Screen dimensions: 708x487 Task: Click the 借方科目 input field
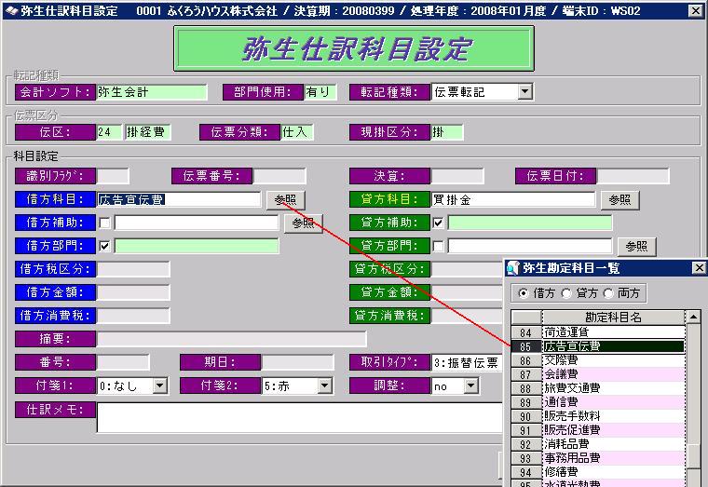click(179, 199)
